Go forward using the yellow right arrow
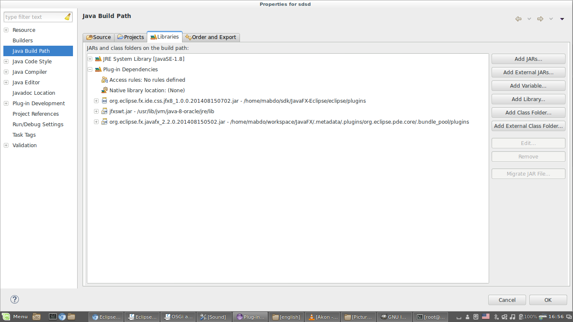The image size is (573, 322). click(x=540, y=19)
